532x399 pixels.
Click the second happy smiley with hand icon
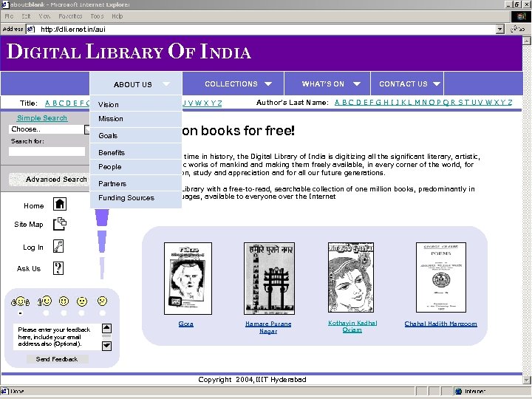45,301
